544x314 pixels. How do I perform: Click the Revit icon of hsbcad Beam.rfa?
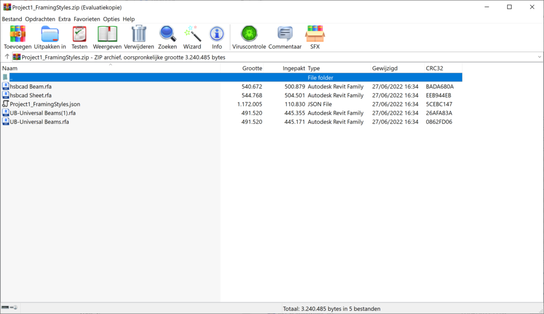click(x=5, y=86)
